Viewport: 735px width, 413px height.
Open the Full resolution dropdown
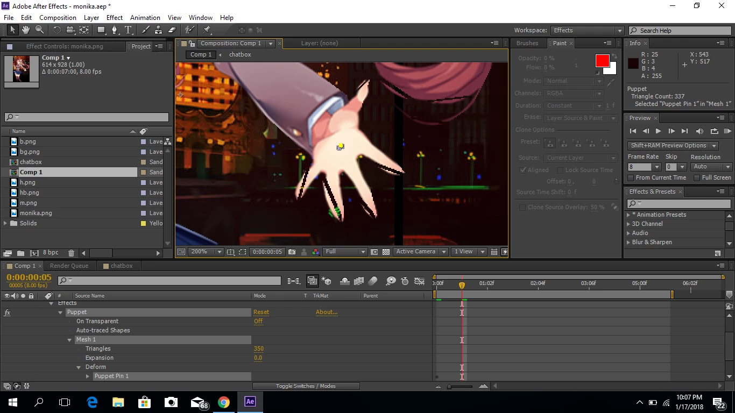(x=345, y=252)
